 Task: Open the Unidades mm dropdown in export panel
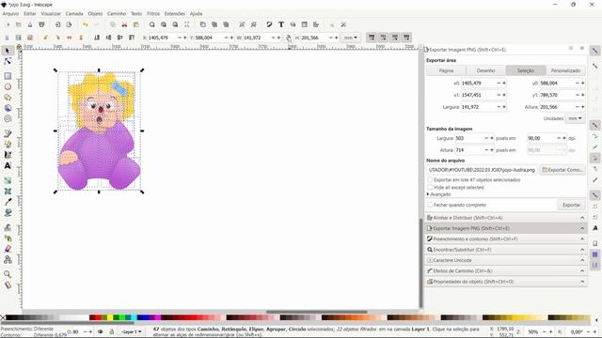point(575,118)
